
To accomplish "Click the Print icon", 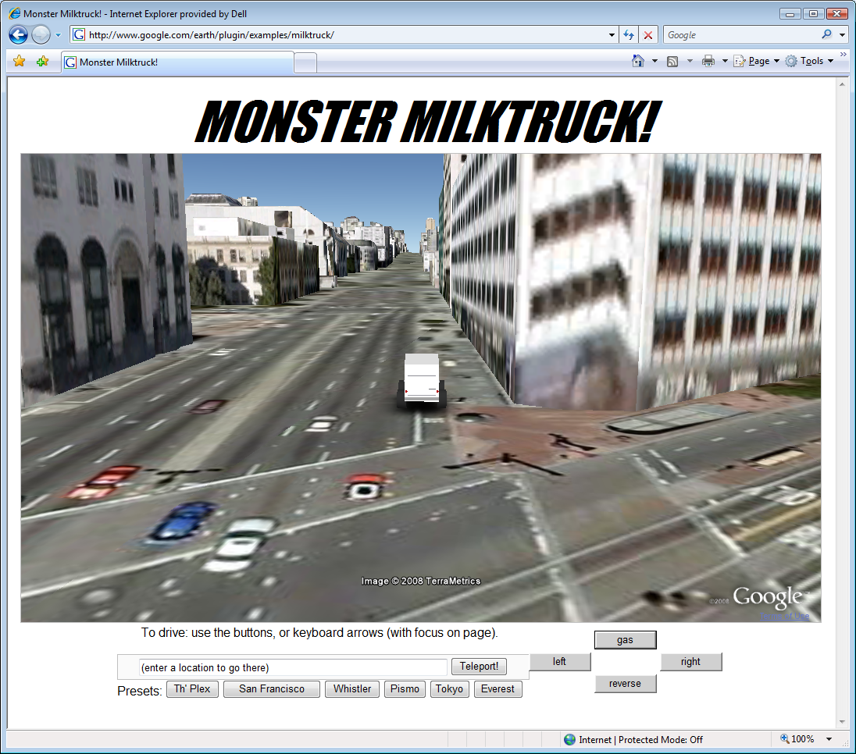I will (708, 61).
